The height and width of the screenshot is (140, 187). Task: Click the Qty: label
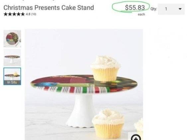(x=153, y=9)
